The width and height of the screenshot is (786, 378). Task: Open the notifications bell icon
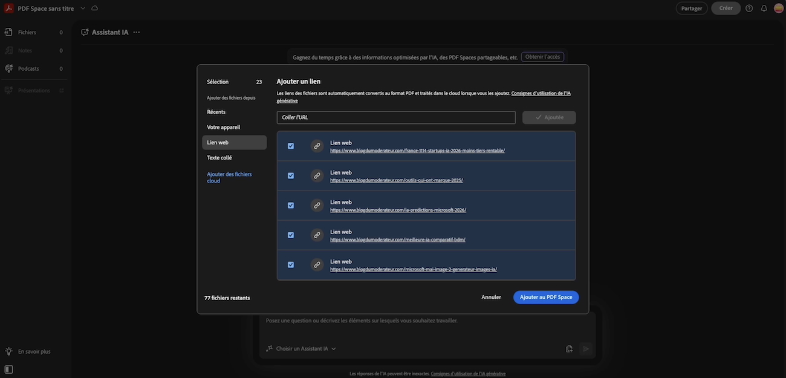coord(764,8)
